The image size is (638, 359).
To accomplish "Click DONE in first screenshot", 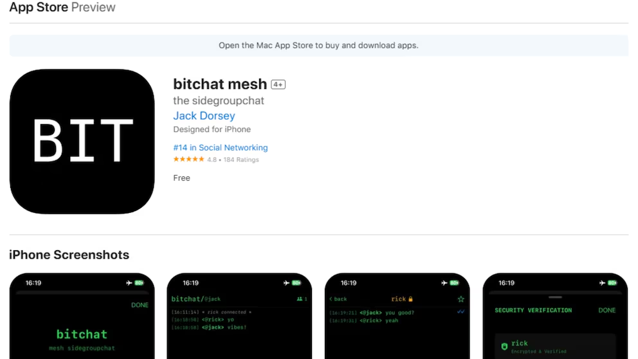I will tap(140, 305).
